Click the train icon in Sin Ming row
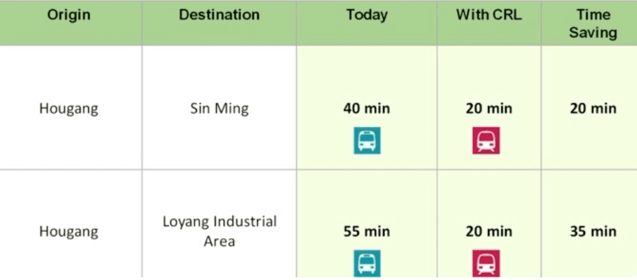This screenshot has height=280, width=637. pyautogui.click(x=486, y=141)
